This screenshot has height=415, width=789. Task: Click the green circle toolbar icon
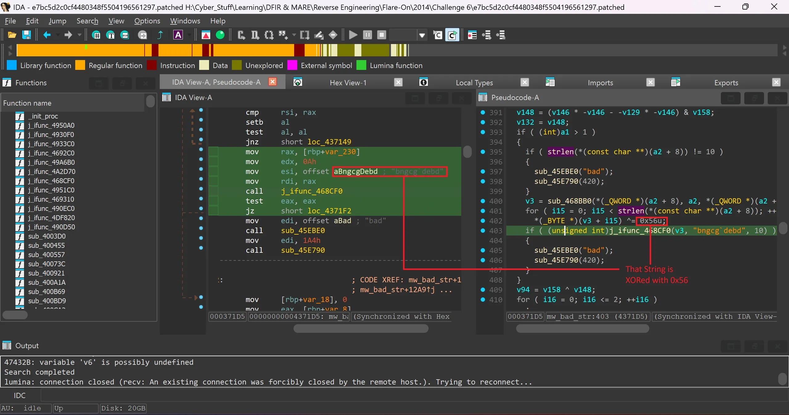[220, 35]
